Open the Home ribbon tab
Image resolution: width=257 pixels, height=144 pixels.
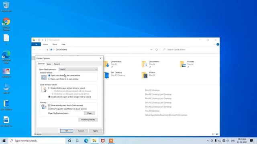coord(45,44)
